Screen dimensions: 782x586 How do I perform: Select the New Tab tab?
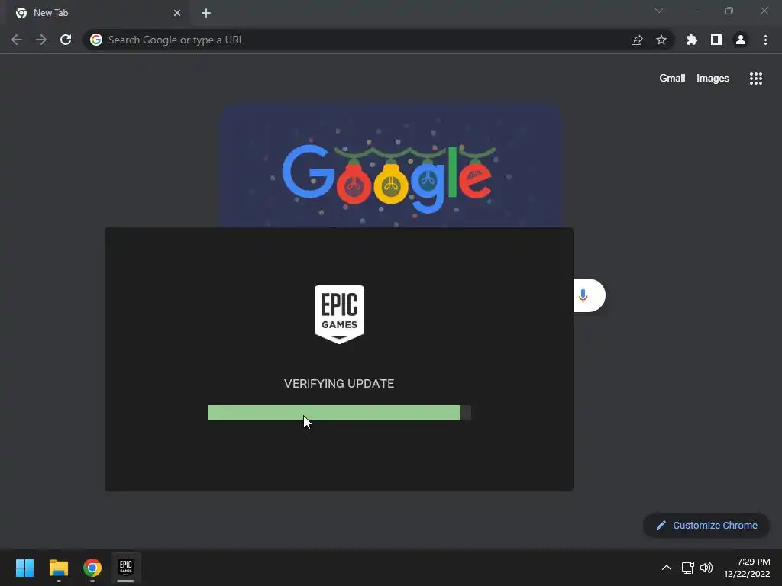[99, 13]
